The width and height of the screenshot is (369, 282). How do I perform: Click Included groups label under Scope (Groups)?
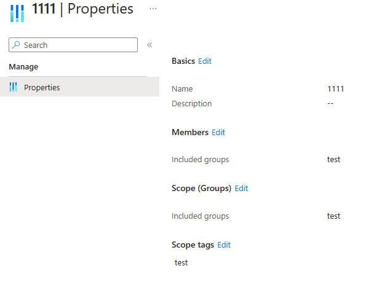pos(200,216)
